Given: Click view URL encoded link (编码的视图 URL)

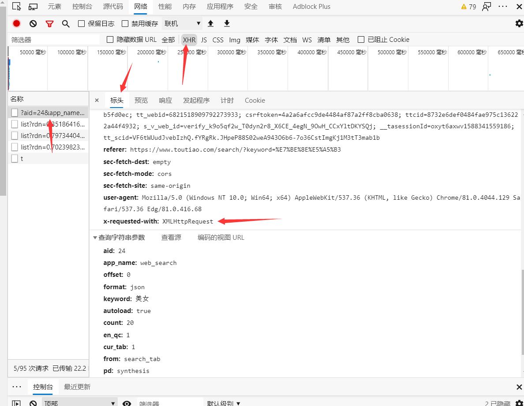Looking at the screenshot, I should (221, 238).
